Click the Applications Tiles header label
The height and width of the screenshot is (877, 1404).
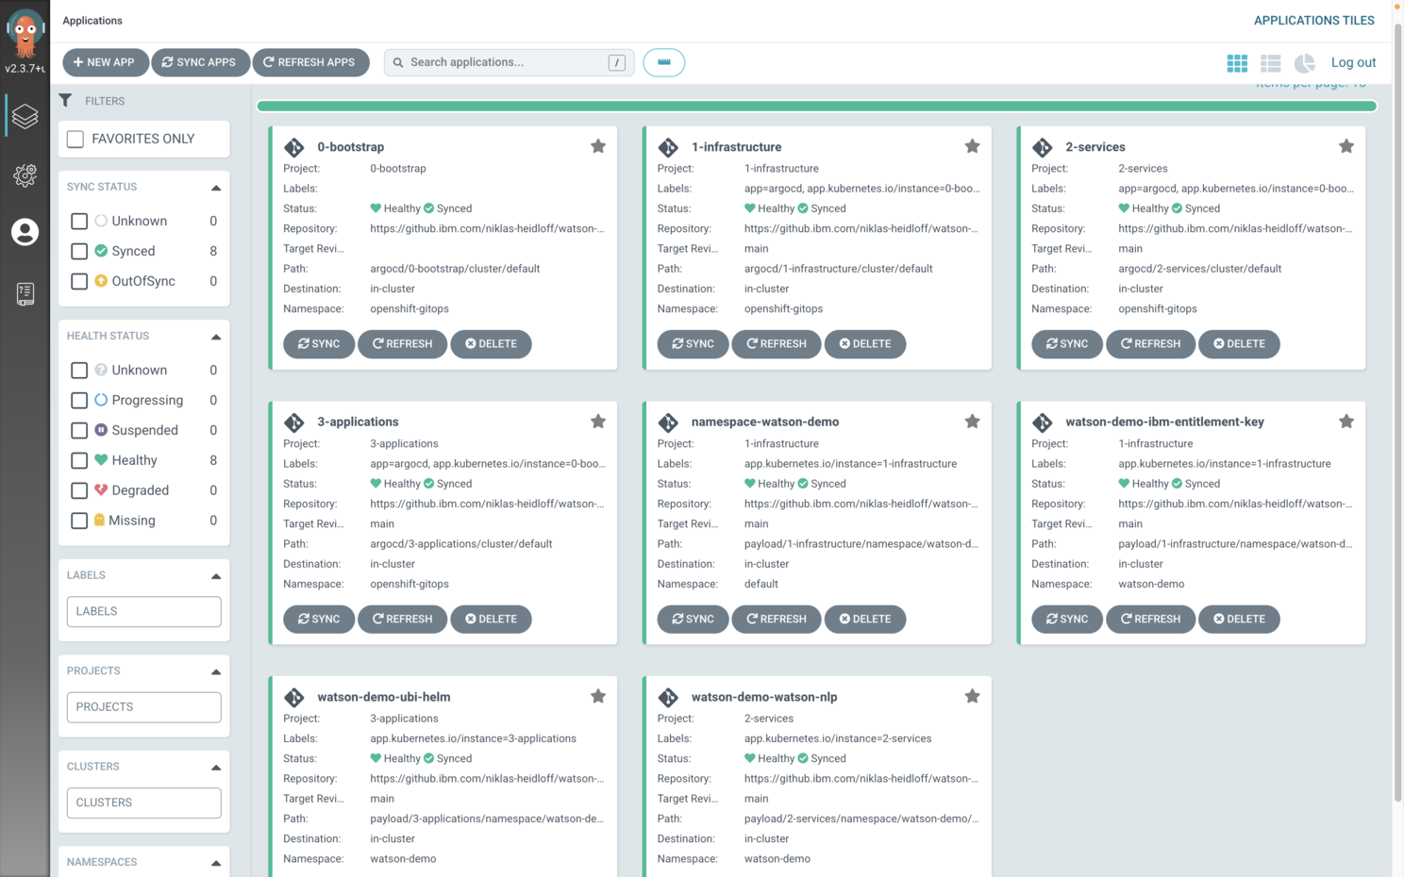[1314, 20]
